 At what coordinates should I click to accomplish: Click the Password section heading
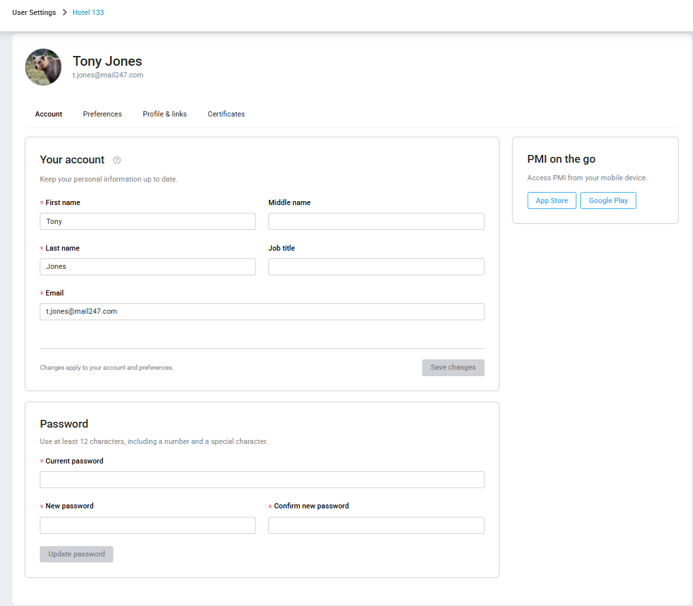click(x=64, y=424)
